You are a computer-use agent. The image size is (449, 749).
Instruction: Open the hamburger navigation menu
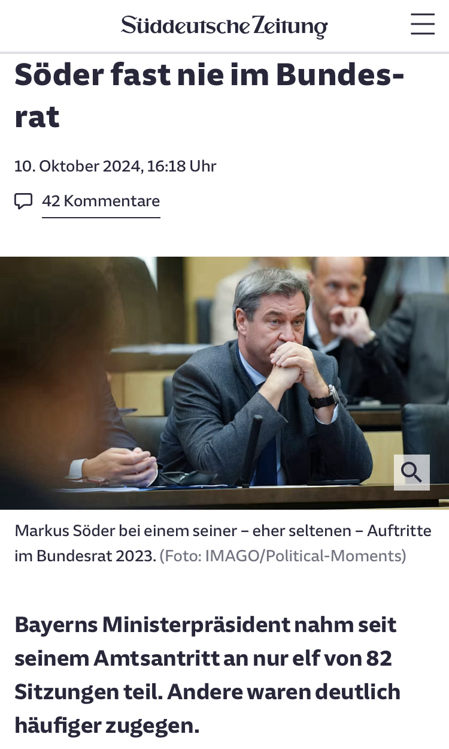(x=423, y=24)
